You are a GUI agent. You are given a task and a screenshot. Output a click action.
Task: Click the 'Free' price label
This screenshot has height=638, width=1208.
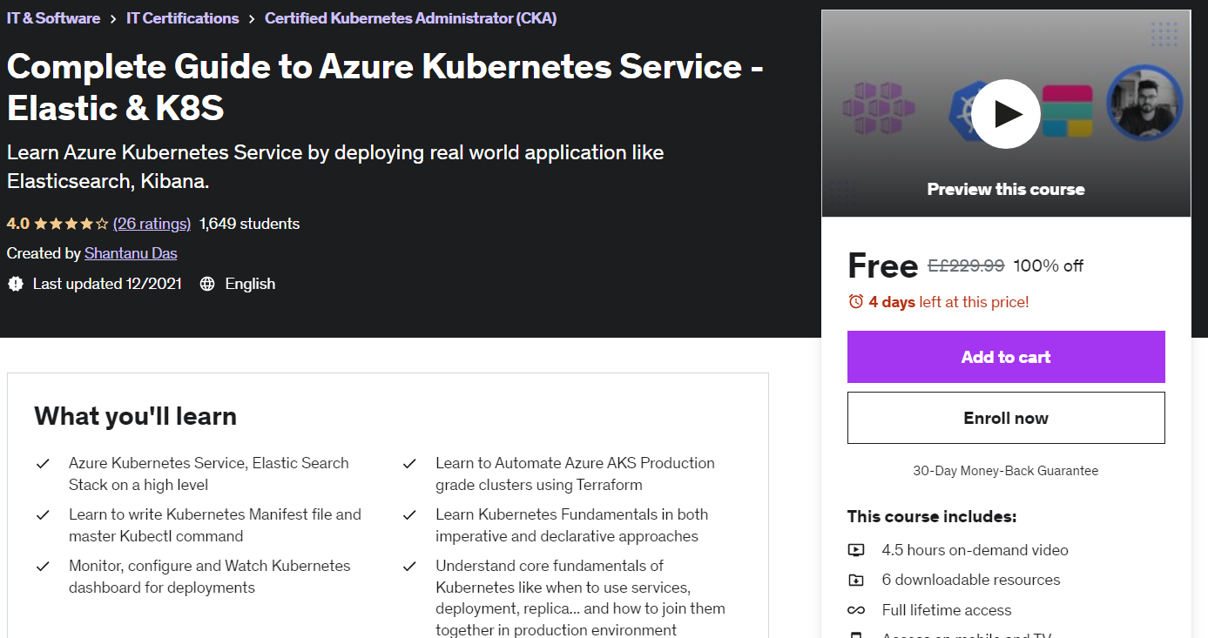(x=882, y=265)
